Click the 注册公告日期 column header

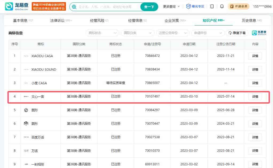pyautogui.click(x=226, y=44)
